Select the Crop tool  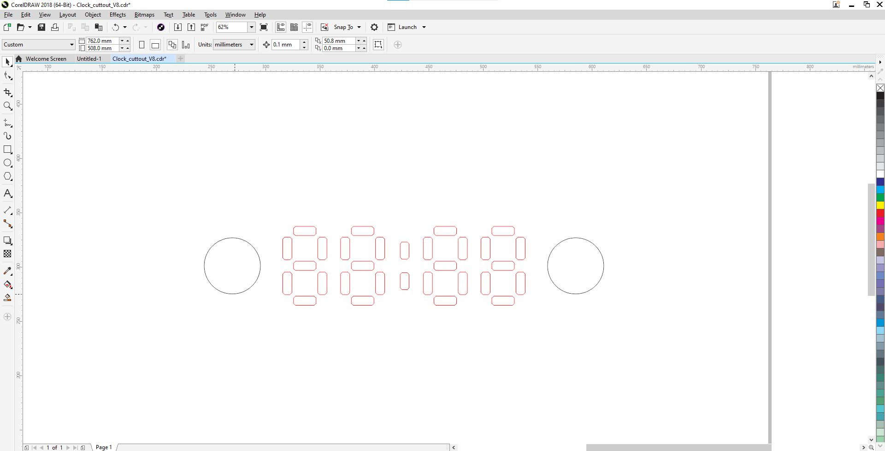pos(7,93)
